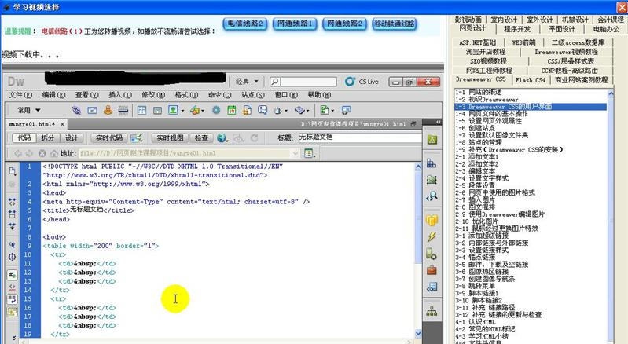
Task: Open the CSS/层叠样式表 tab
Action: coord(571,61)
